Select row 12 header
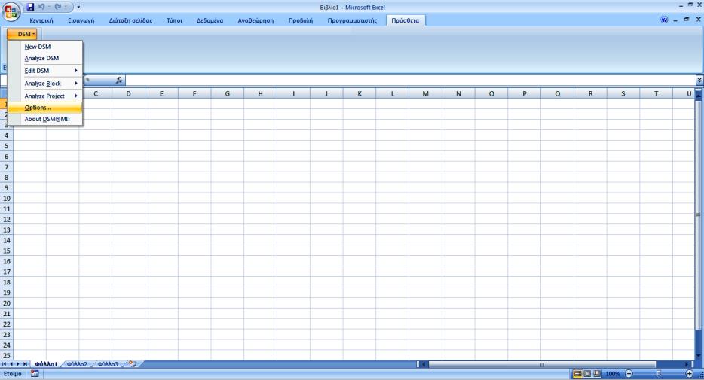 [6, 220]
